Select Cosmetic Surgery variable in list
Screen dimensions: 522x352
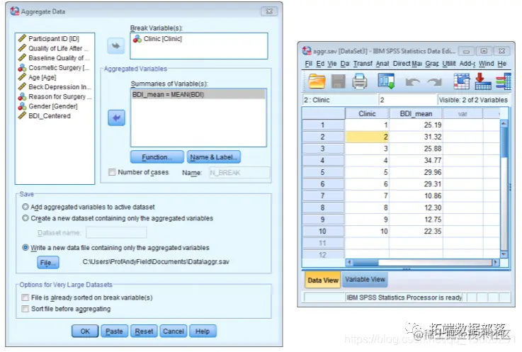(x=54, y=67)
